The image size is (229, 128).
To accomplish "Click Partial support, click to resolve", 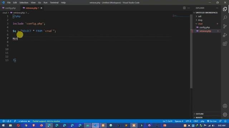I will [x=46, y=121].
